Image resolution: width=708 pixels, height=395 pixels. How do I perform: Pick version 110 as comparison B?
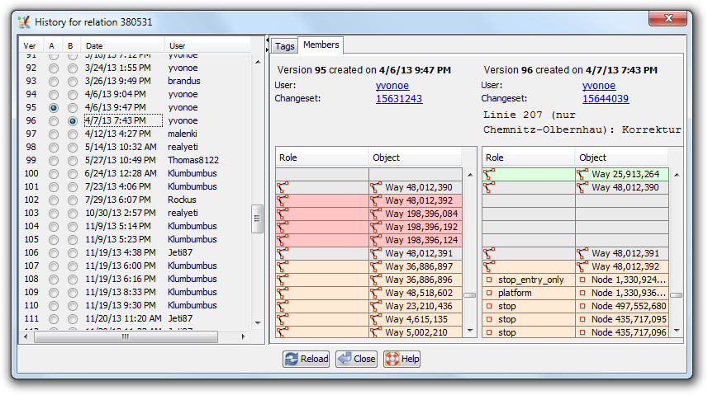click(x=72, y=306)
